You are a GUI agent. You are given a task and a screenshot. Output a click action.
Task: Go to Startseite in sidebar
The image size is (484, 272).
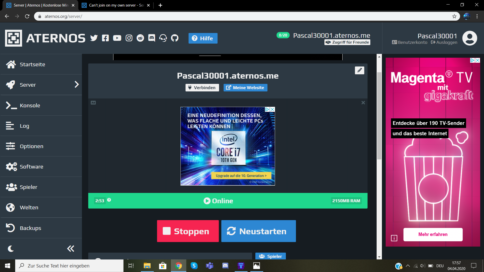41,64
